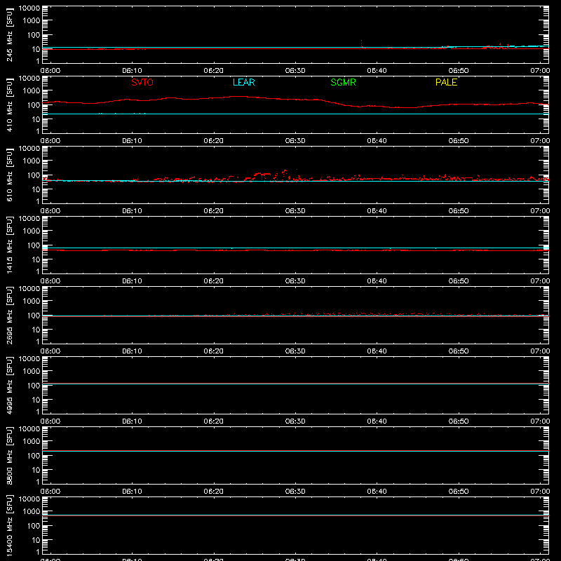
Task: Select the 4995 MHz [SFU] axis title
Action: point(9,385)
